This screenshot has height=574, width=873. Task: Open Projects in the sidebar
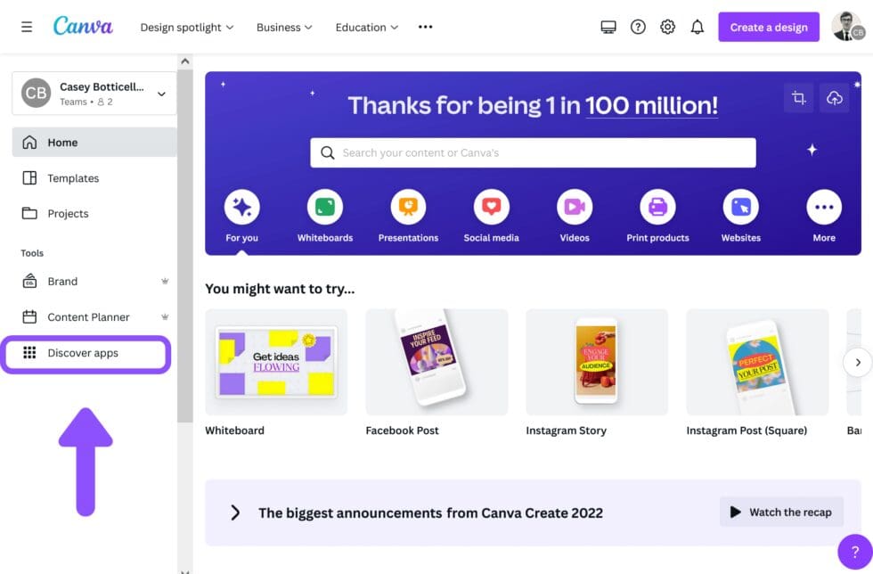point(68,214)
